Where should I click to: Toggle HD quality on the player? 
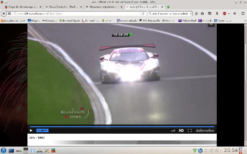point(181,130)
